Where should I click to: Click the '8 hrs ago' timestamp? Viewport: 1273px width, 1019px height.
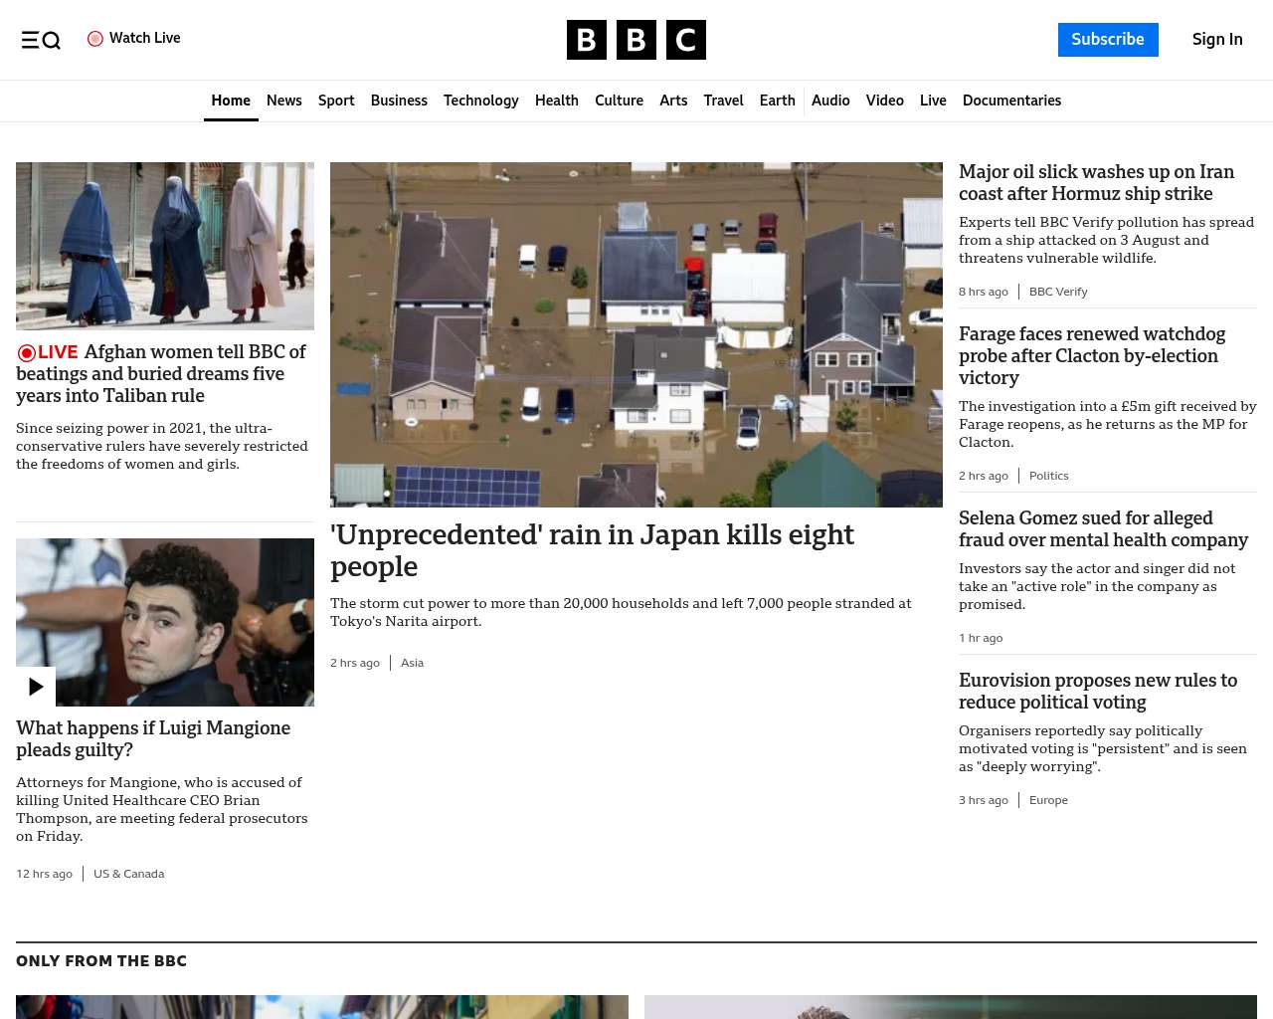(x=984, y=292)
